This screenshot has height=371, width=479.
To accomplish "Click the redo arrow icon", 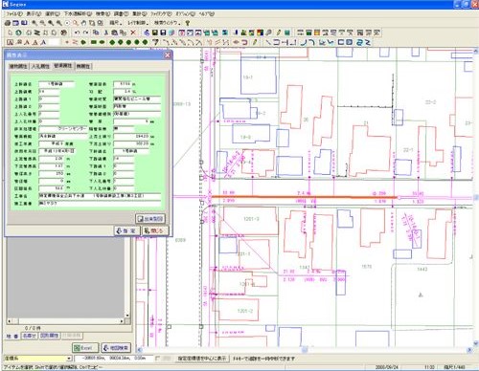I will coord(85,33).
